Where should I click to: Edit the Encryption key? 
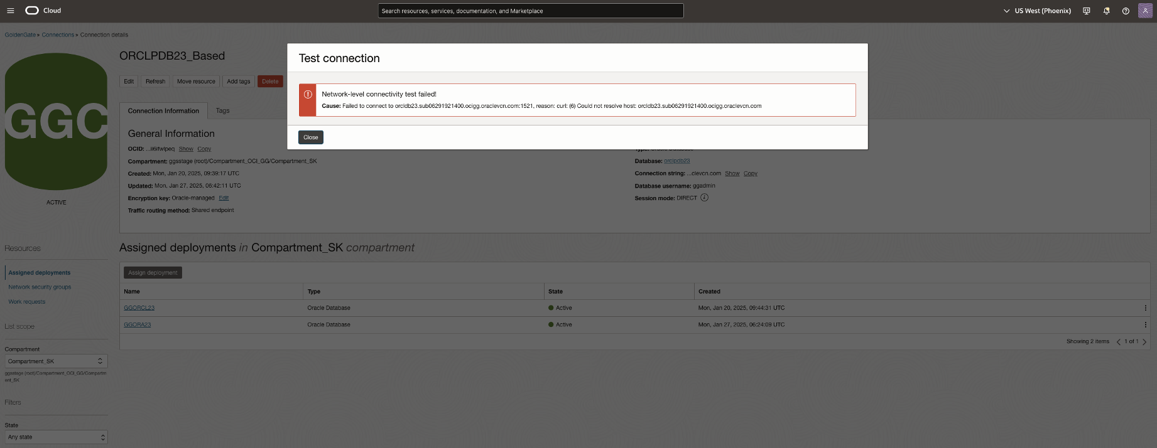pos(224,198)
